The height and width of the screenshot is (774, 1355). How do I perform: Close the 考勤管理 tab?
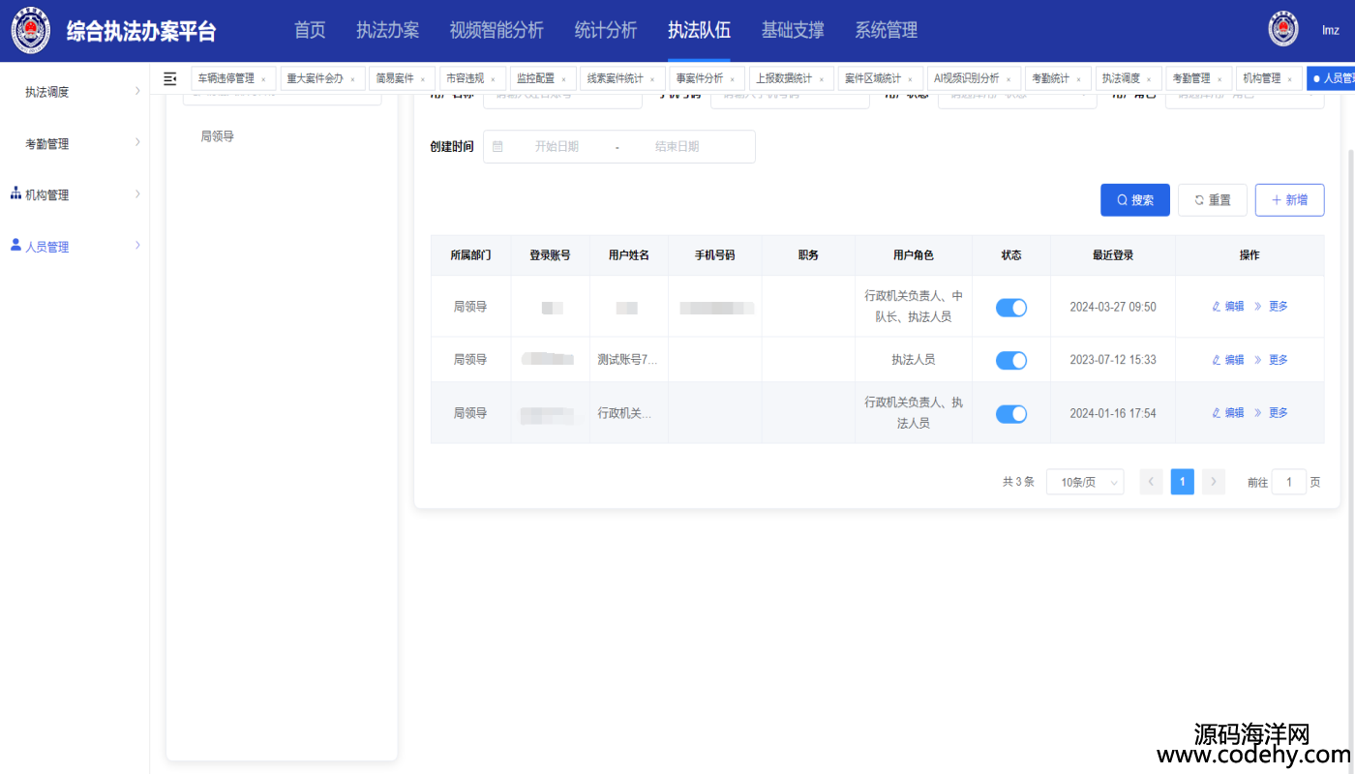[1219, 79]
